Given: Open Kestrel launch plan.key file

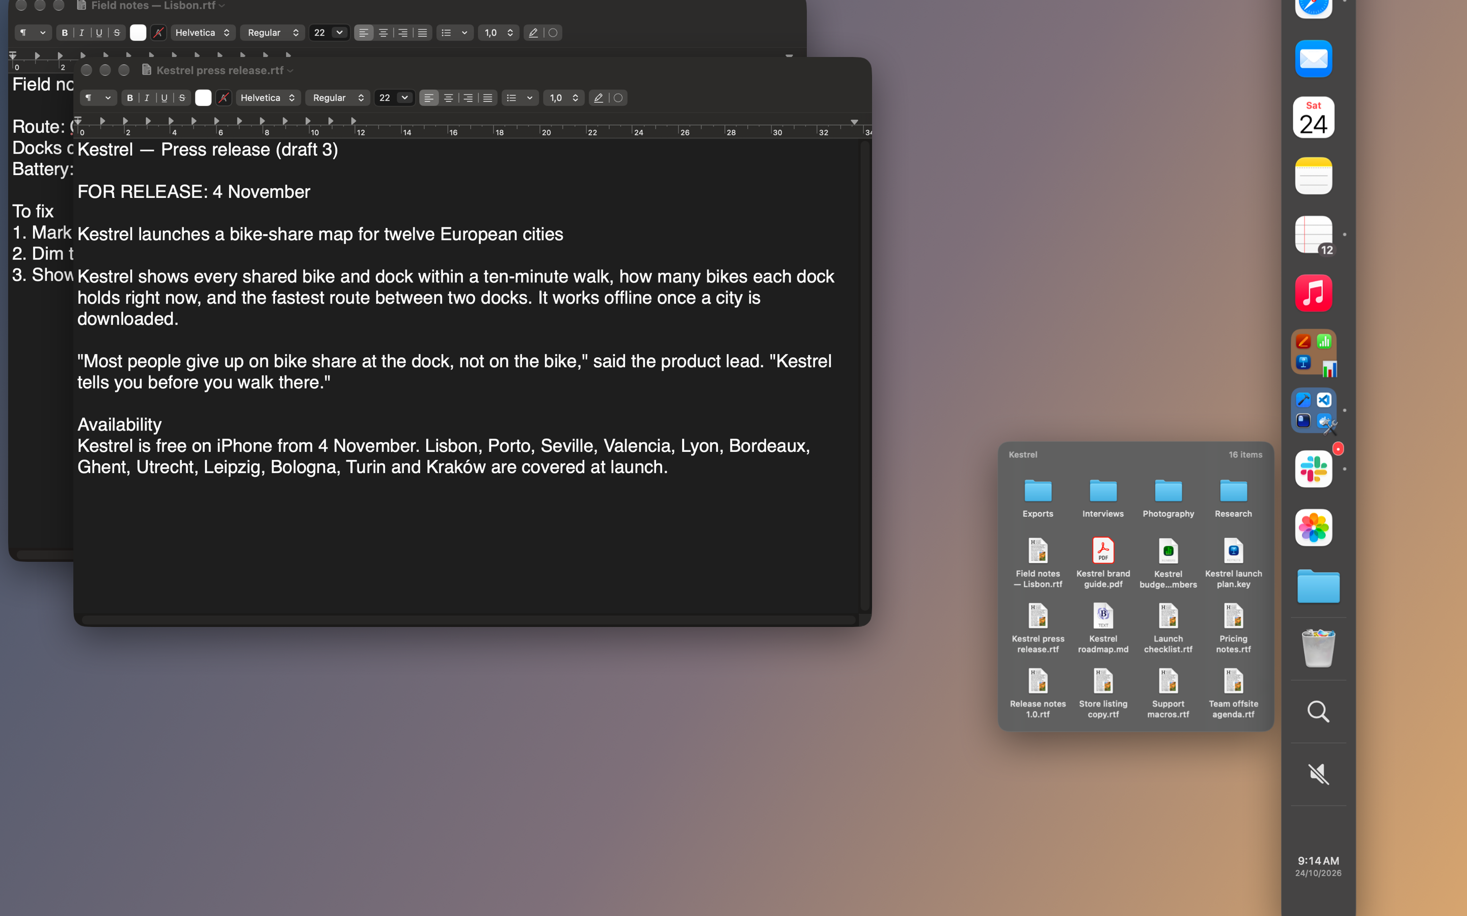Looking at the screenshot, I should (x=1233, y=562).
